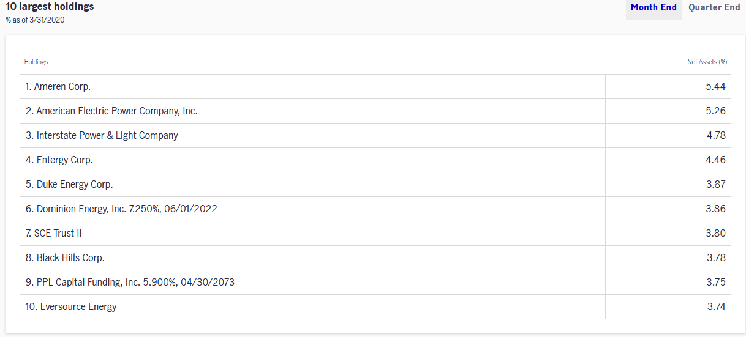Image resolution: width=746 pixels, height=337 pixels.
Task: Click the Net Assets (%) column header
Action: 707,62
